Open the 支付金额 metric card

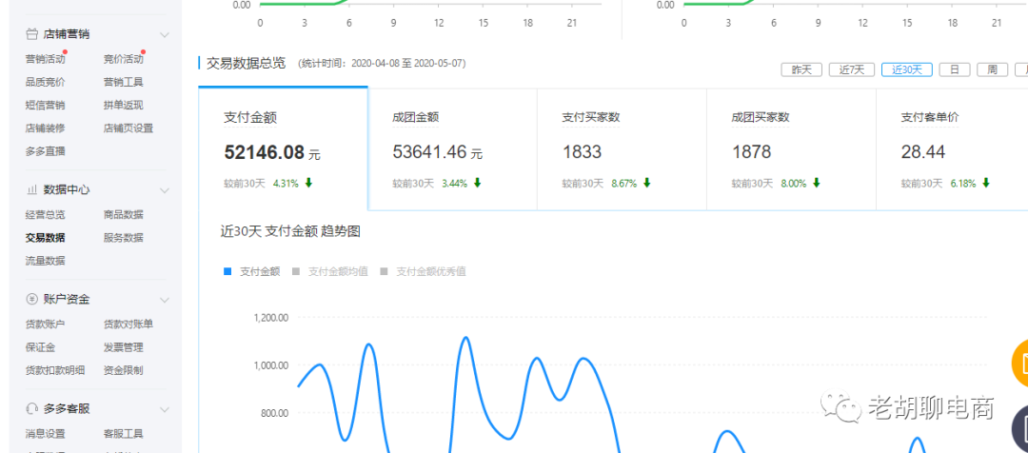point(284,148)
